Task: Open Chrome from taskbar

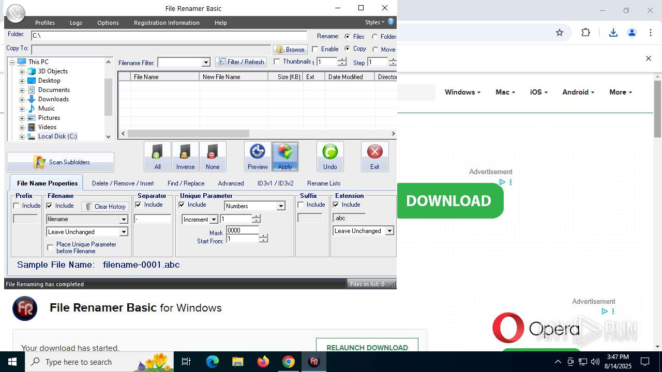Action: (288, 362)
